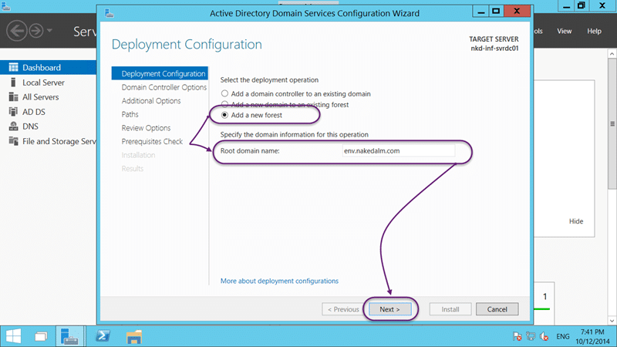Screen dimensions: 617x347
Task: Open More about deployment configurations link
Action: coord(279,281)
